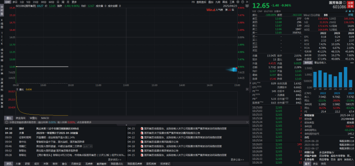Expand the double-chevron icon at top toolbar end

247,2
